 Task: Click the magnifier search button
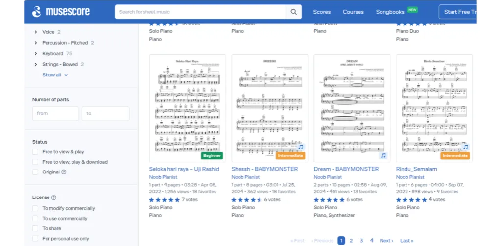pyautogui.click(x=294, y=12)
